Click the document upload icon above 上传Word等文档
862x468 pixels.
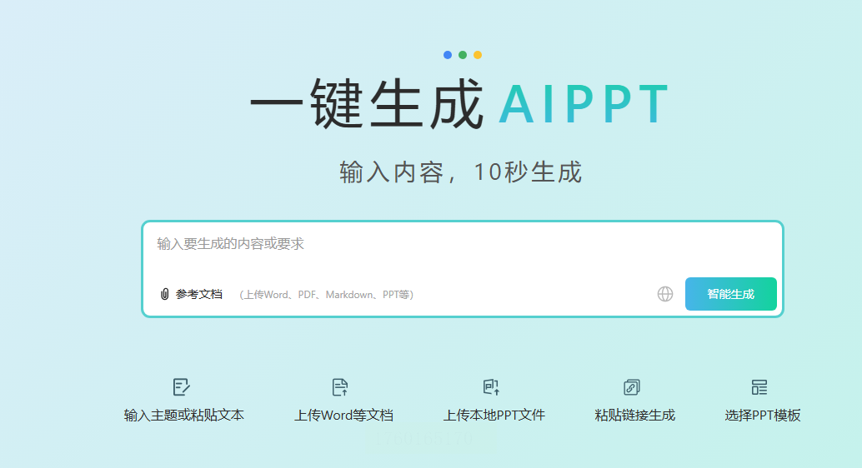coord(340,387)
